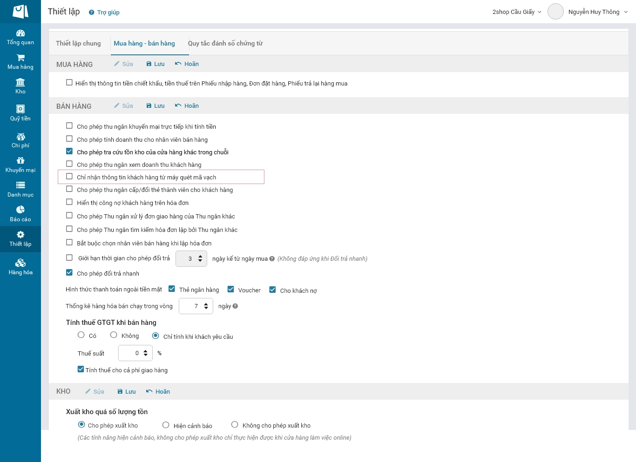Open Khuyến mại gift icon in sidebar
Image resolution: width=636 pixels, height=462 pixels.
20,160
